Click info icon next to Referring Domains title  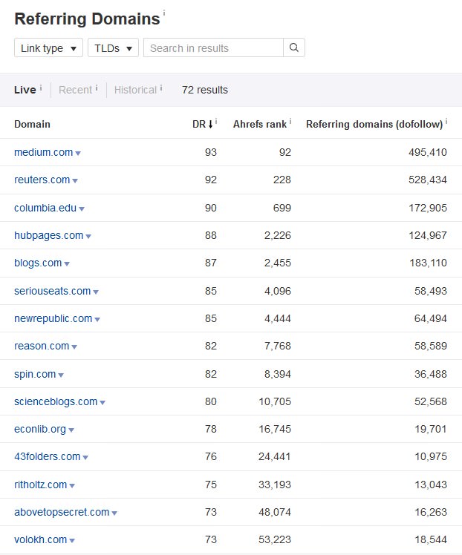(164, 13)
